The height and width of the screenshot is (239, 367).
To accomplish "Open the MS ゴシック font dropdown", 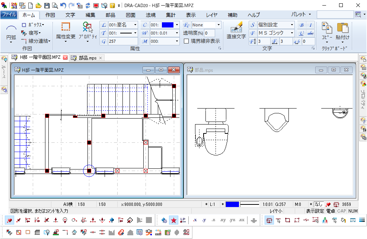I will coord(292,33).
